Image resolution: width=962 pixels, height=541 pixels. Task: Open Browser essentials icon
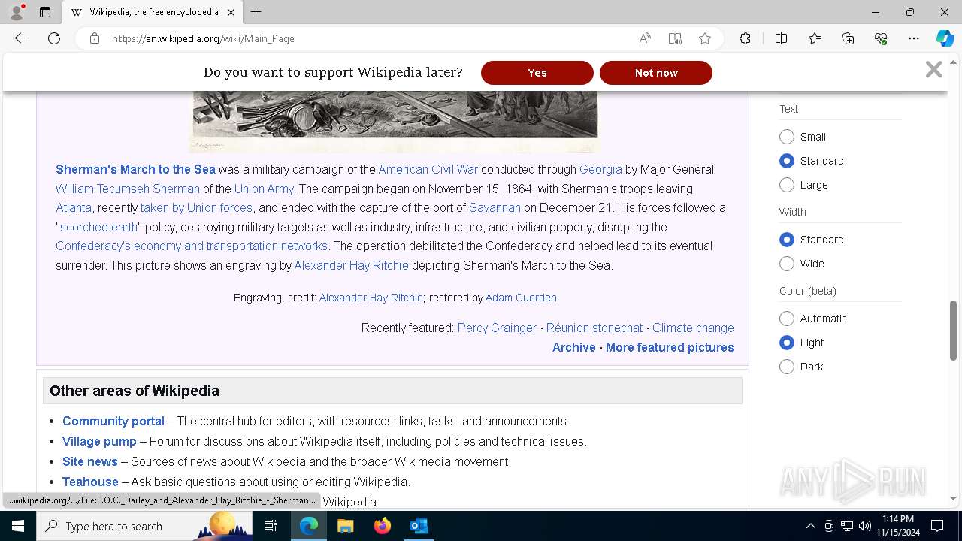881,38
